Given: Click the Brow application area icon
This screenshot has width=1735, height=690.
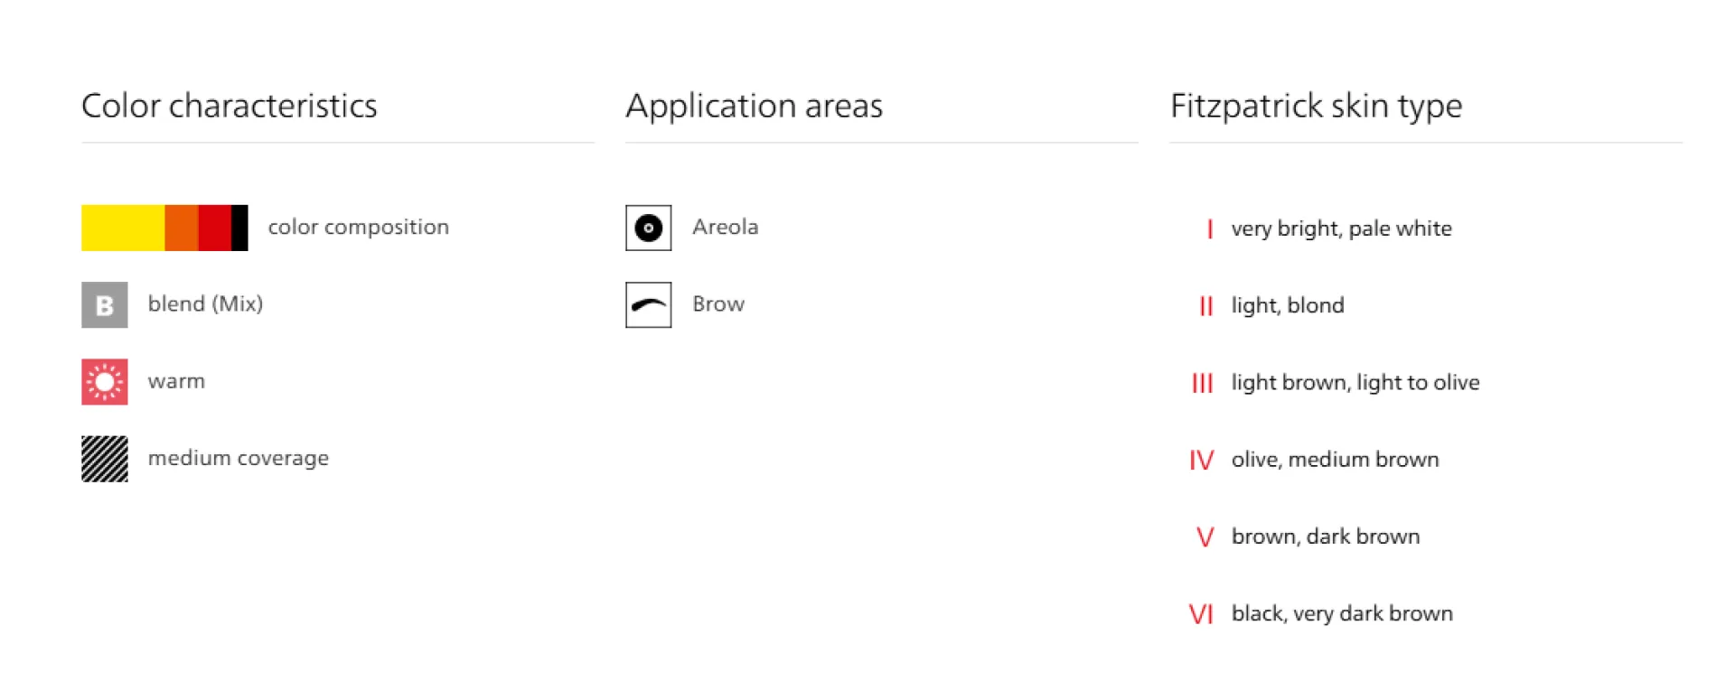Looking at the screenshot, I should coord(649,305).
